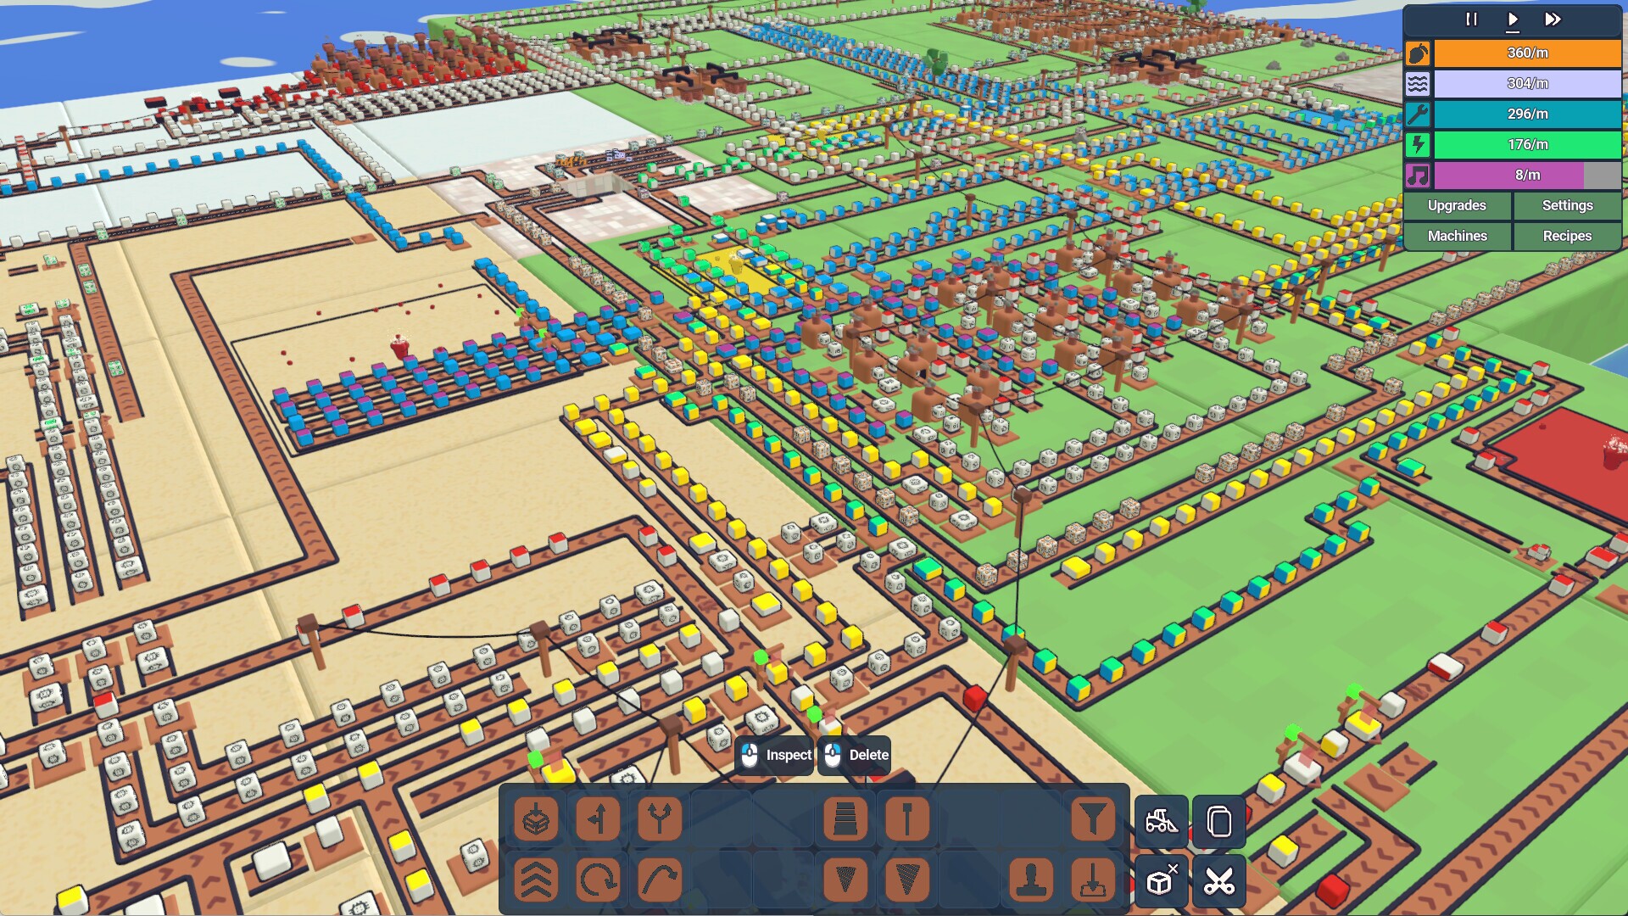Pause the simulation
Screen dimensions: 1628x916
click(x=1471, y=20)
